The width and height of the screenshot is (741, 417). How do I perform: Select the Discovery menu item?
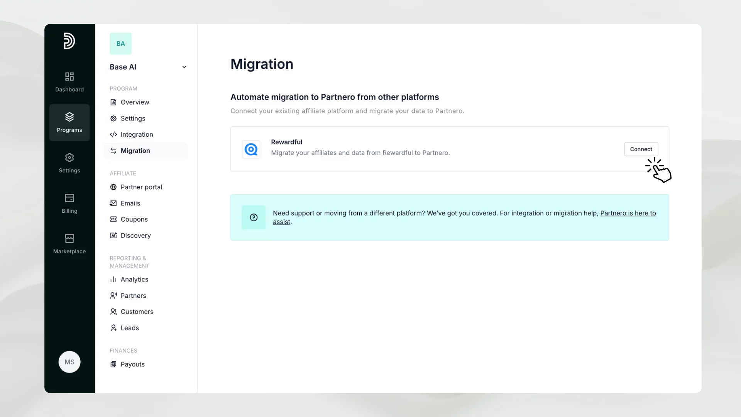(135, 236)
